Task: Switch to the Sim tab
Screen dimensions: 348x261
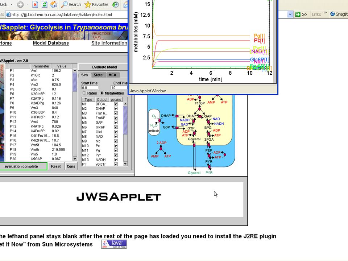Action: pos(84,75)
